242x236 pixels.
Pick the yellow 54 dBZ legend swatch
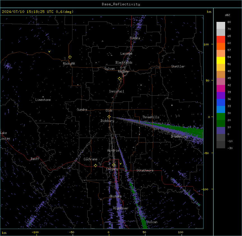pyautogui.click(x=221, y=60)
